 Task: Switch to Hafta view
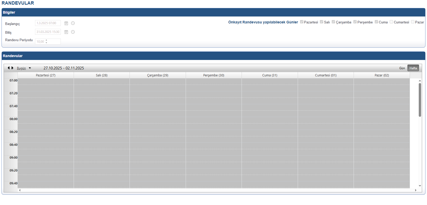413,68
